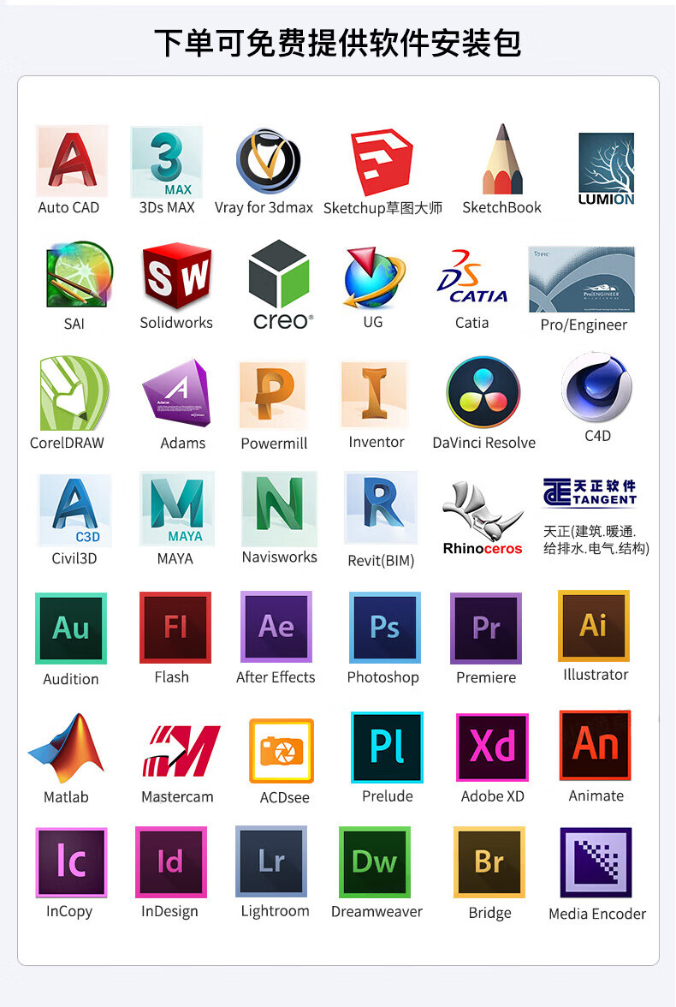
Task: Open the InCopy Ic icon
Action: [x=71, y=862]
